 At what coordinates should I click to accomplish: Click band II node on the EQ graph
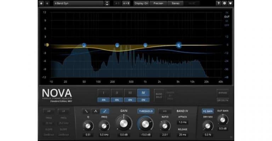click(117, 45)
